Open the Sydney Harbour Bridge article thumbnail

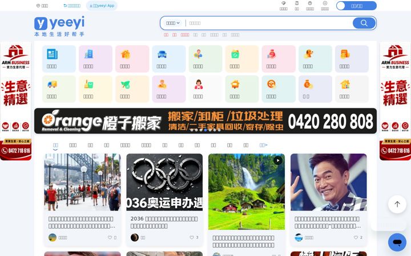pyautogui.click(x=82, y=182)
